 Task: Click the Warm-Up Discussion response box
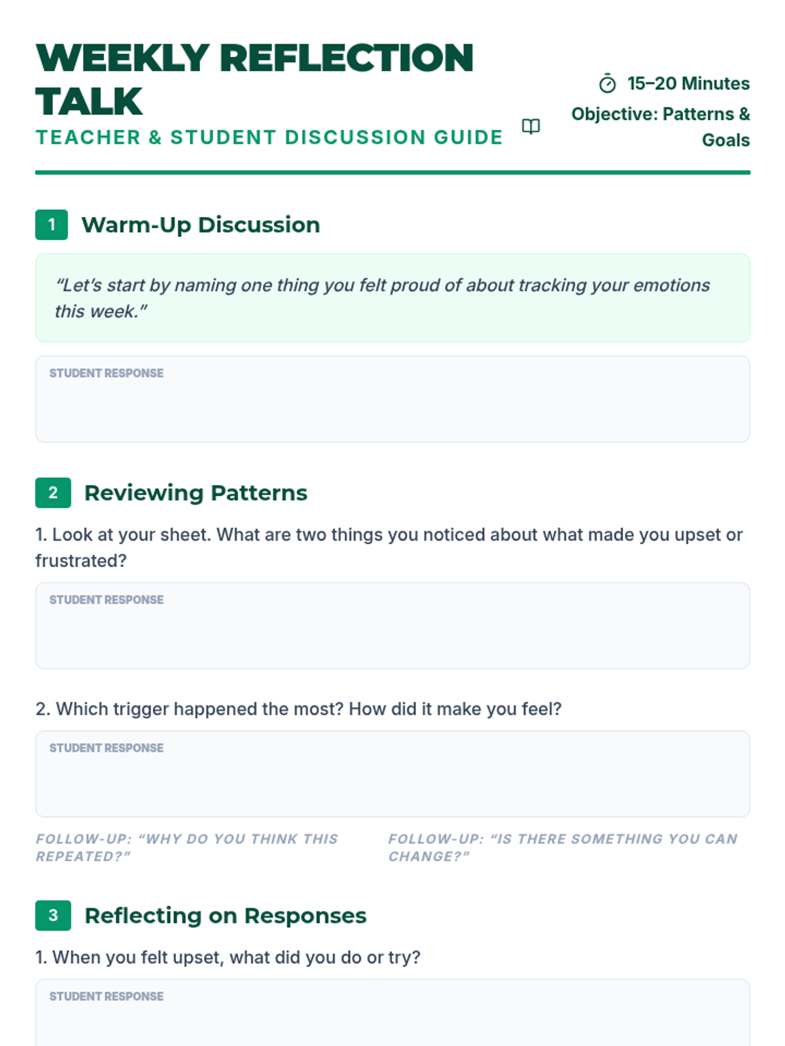[x=392, y=399]
